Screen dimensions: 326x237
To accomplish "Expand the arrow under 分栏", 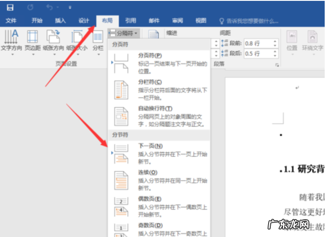I will coord(98,54).
